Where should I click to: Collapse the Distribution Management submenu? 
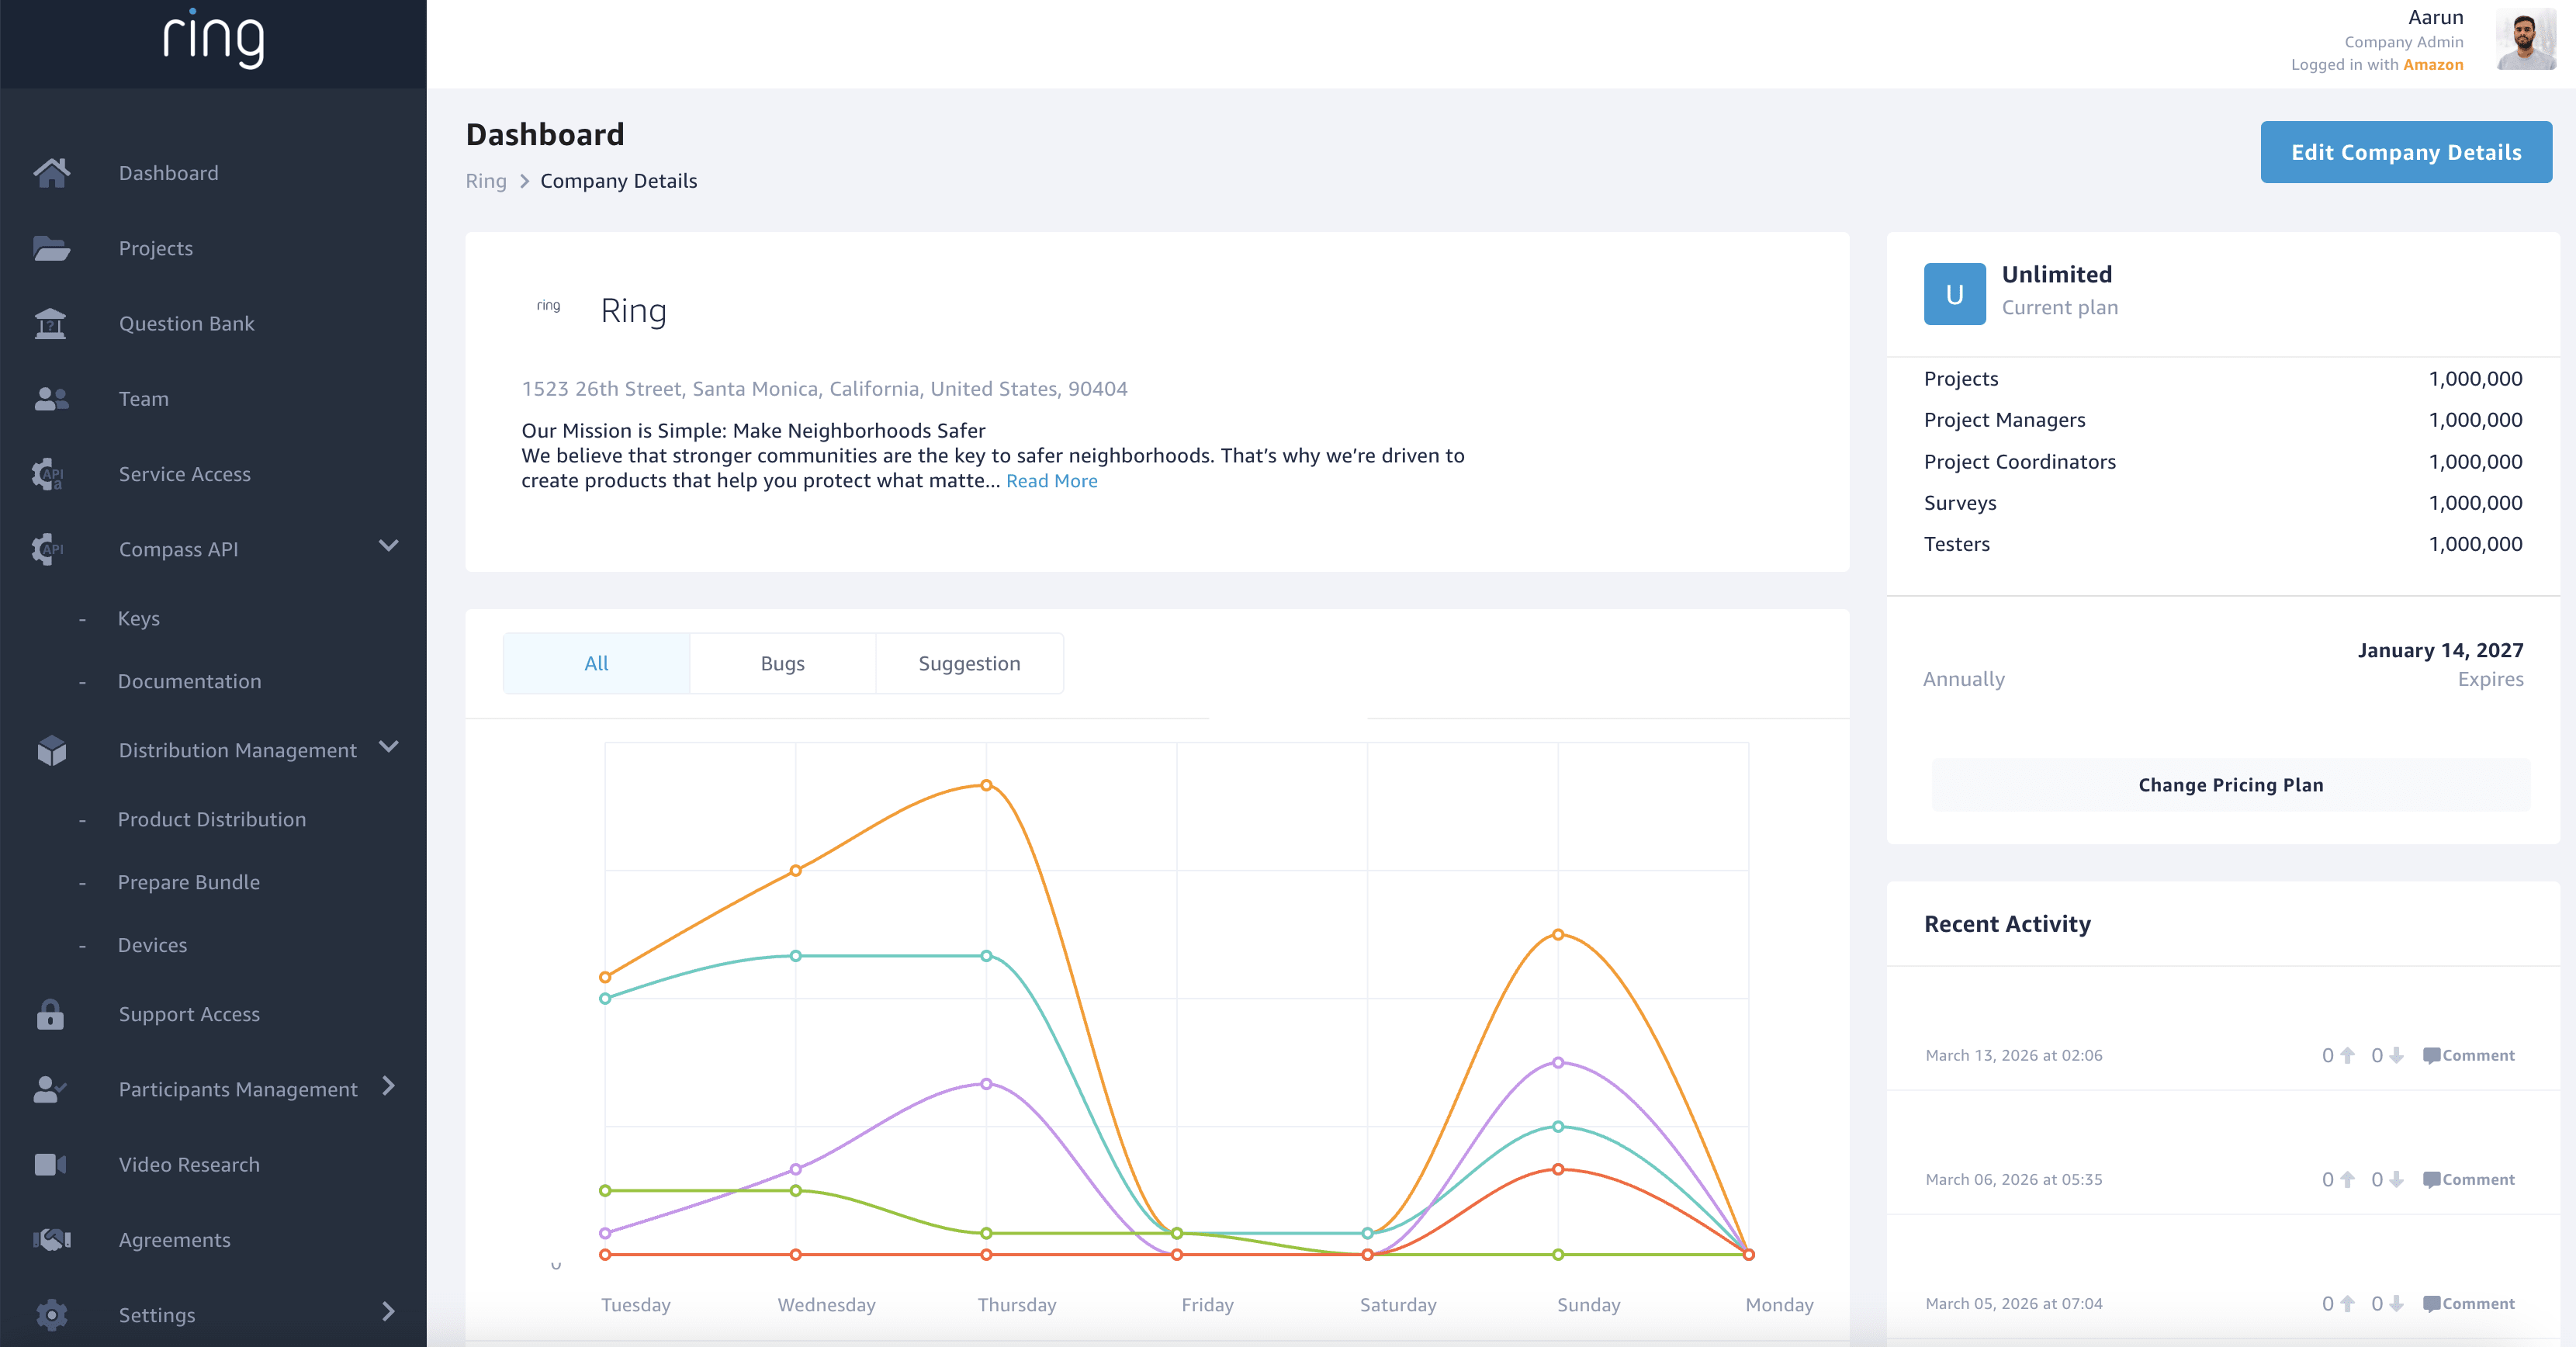click(389, 747)
